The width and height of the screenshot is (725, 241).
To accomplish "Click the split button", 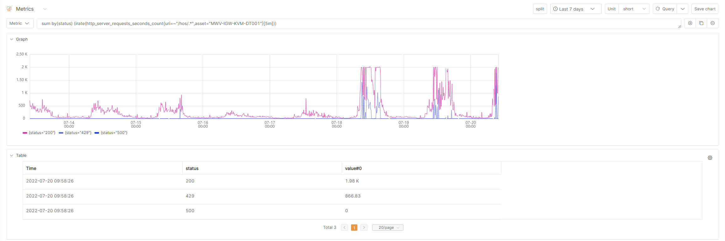I will click(540, 9).
